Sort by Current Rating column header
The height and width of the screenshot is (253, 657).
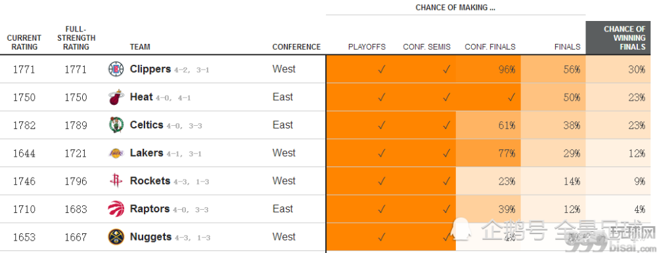tap(24, 42)
